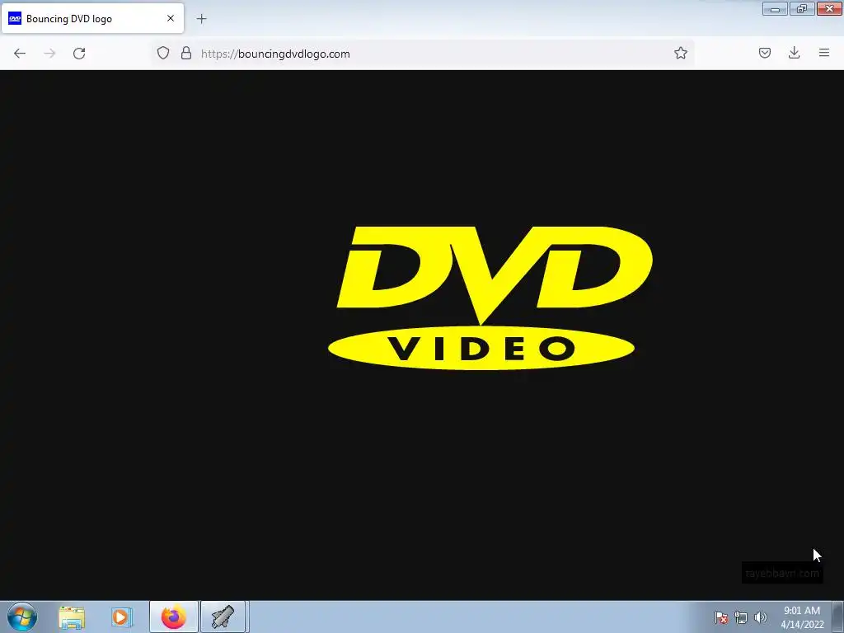Open the network status tray icon
The width and height of the screenshot is (844, 633).
coord(741,617)
